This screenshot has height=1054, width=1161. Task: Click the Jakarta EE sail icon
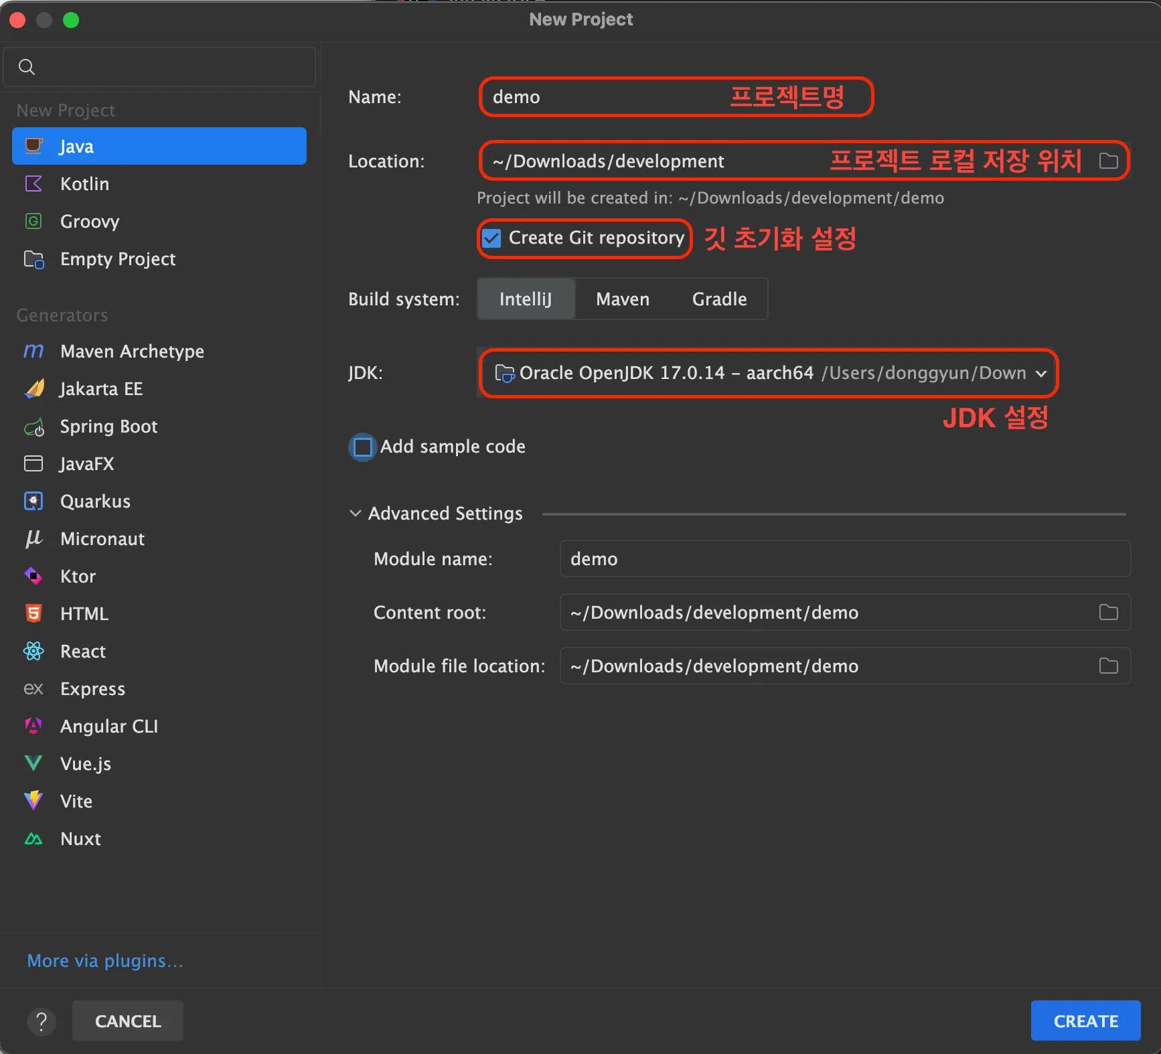coord(33,388)
